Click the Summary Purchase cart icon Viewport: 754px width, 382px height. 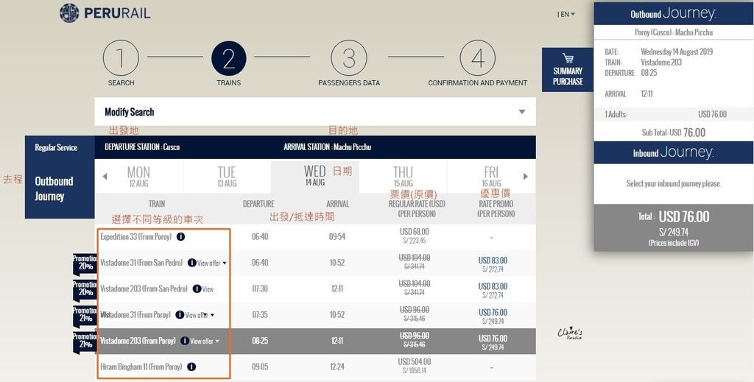coord(568,58)
